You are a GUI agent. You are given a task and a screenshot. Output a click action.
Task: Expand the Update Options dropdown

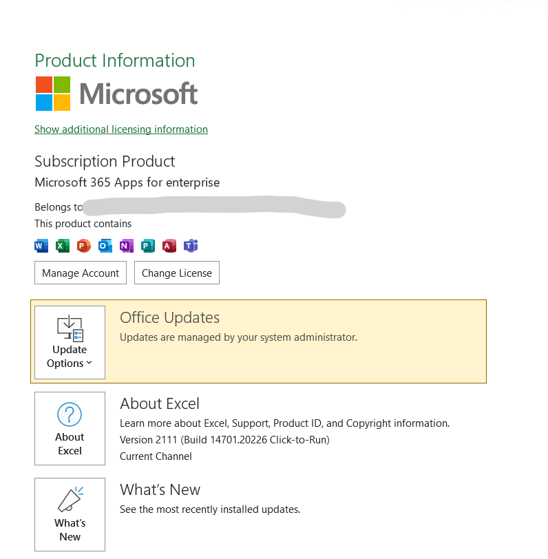coord(70,342)
